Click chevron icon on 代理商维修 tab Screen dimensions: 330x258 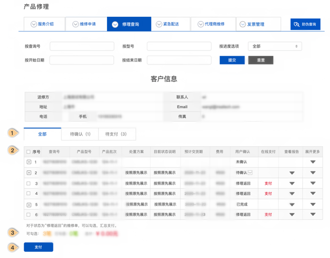coord(200,24)
